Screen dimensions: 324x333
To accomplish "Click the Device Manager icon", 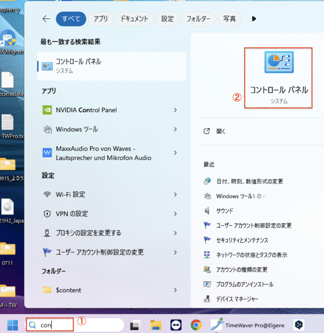I will coord(207,299).
